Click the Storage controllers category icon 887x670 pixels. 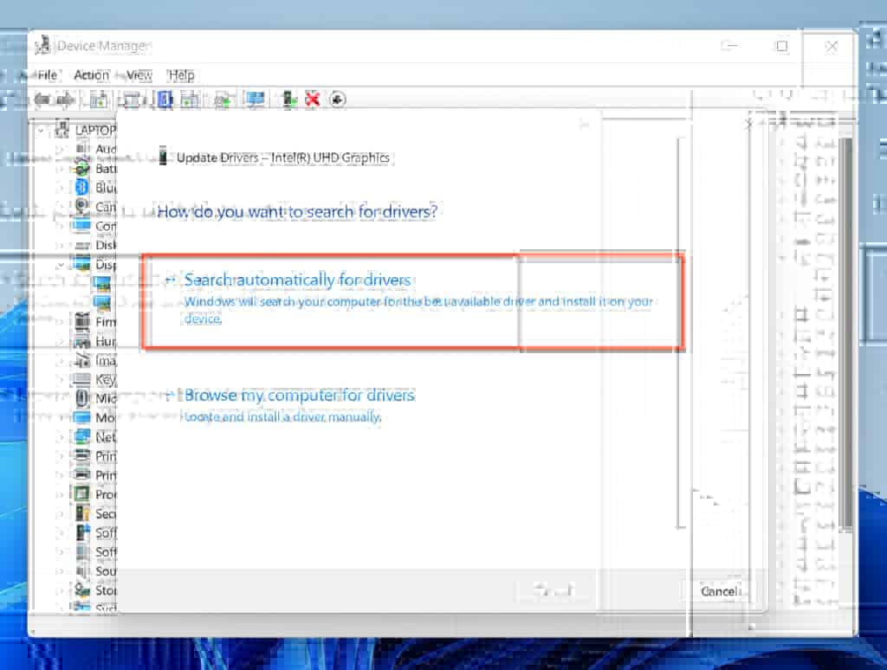pos(82,590)
